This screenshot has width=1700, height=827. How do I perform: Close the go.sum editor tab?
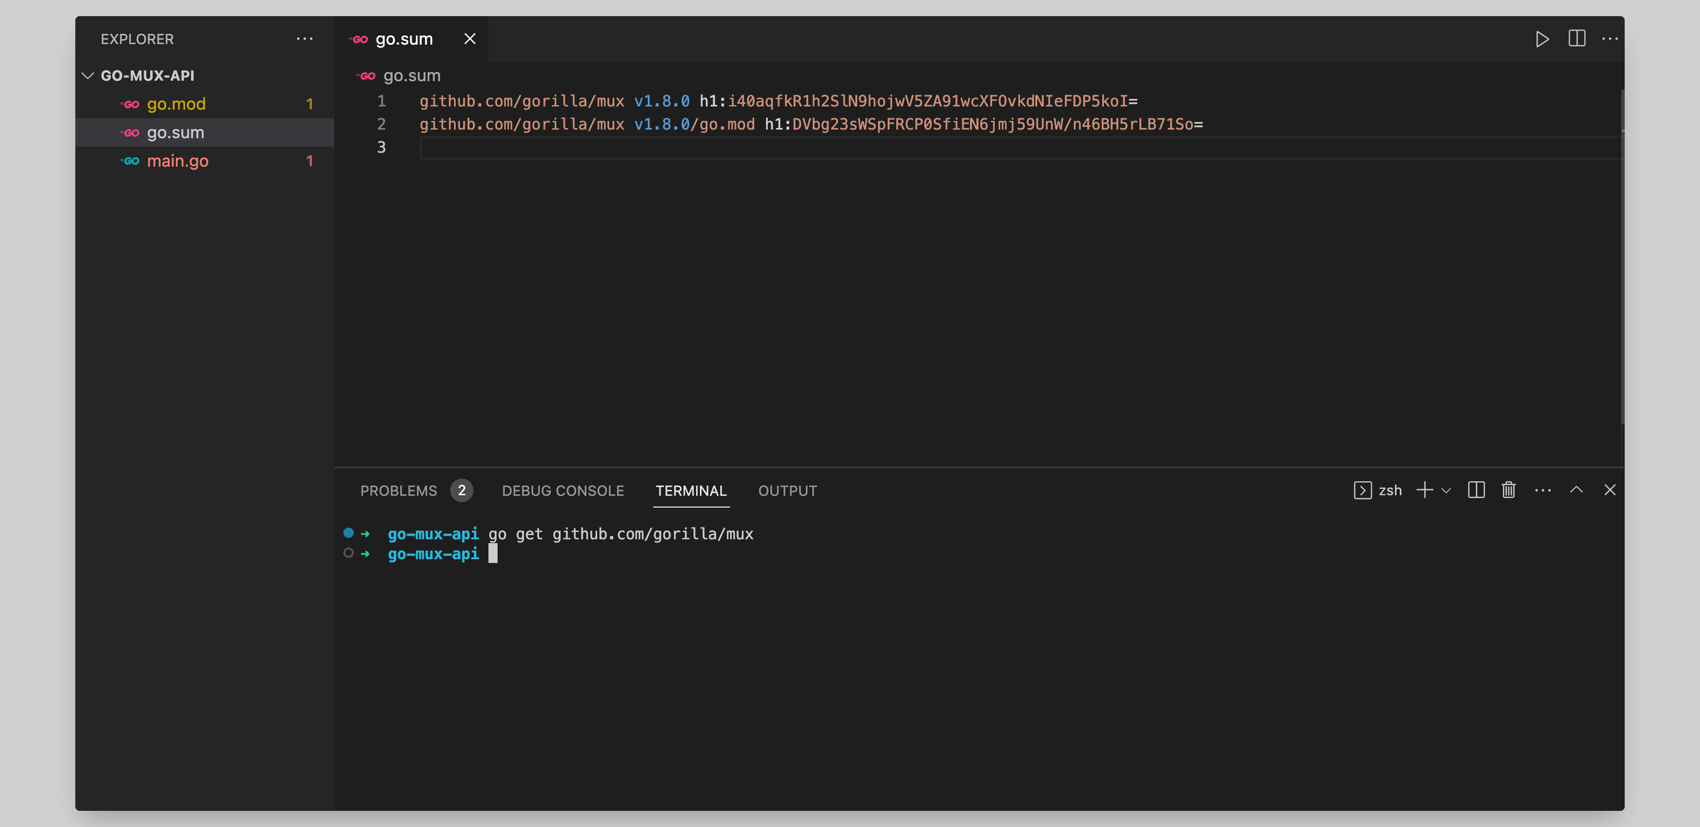[470, 39]
